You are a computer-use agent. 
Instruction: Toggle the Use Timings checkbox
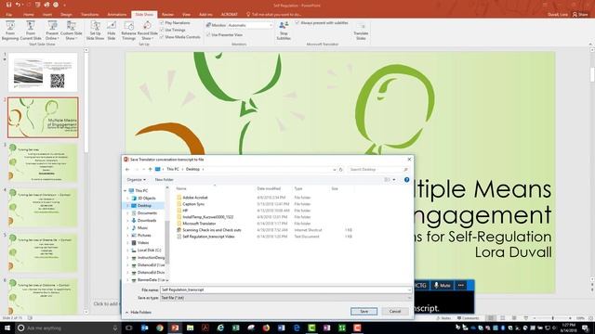162,30
